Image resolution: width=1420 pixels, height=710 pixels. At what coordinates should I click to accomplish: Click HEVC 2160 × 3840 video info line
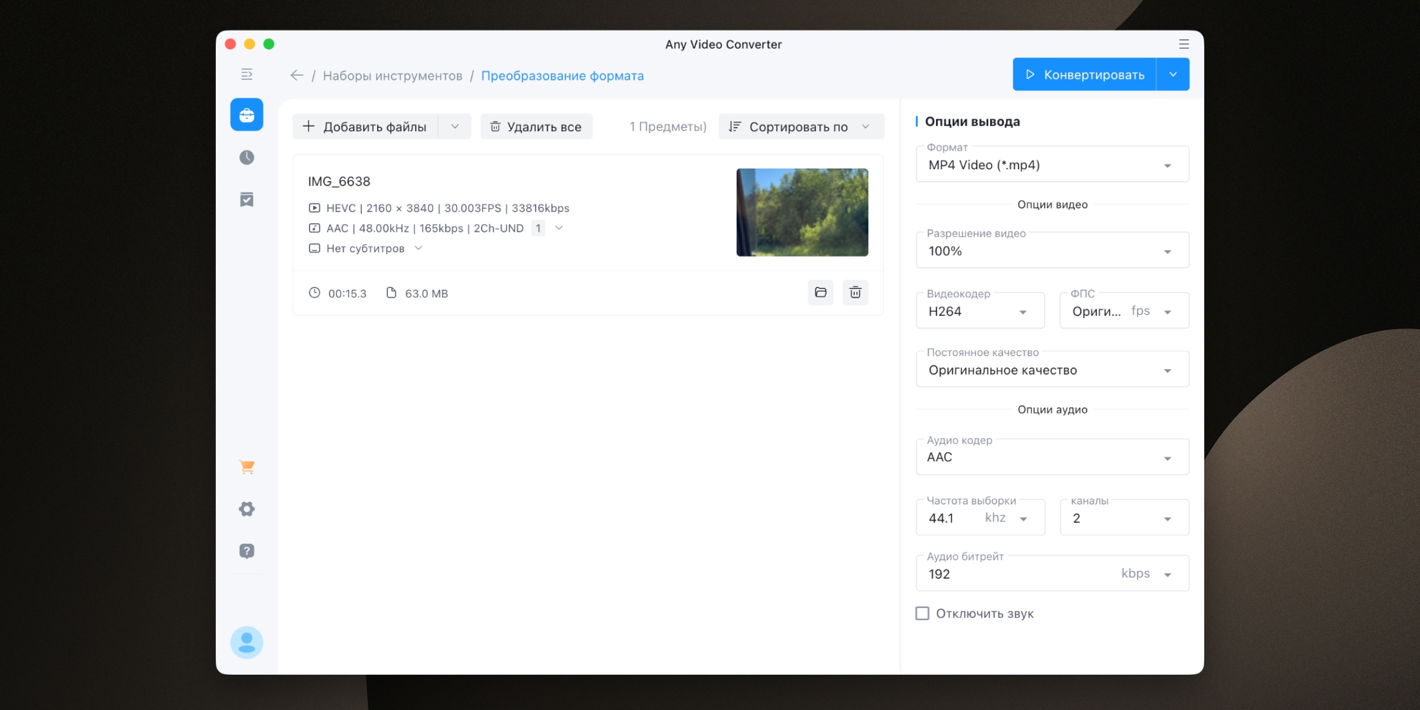pyautogui.click(x=448, y=208)
